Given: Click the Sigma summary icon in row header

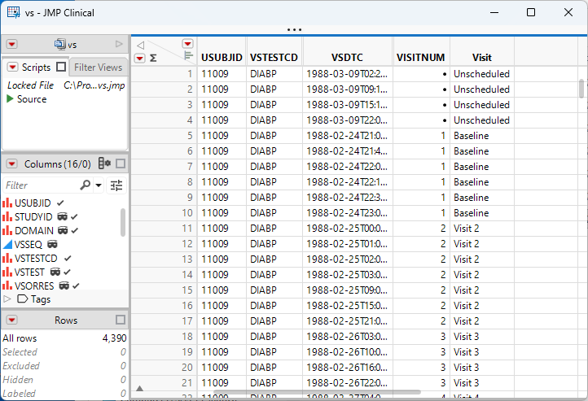Looking at the screenshot, I should [153, 58].
